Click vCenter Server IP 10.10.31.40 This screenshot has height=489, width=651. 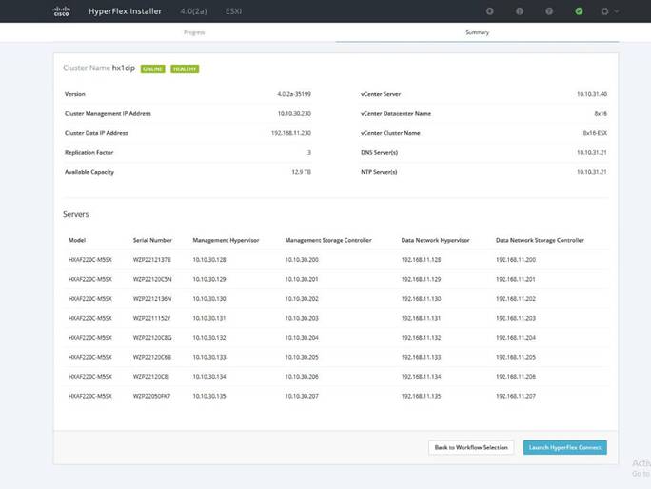(x=592, y=94)
